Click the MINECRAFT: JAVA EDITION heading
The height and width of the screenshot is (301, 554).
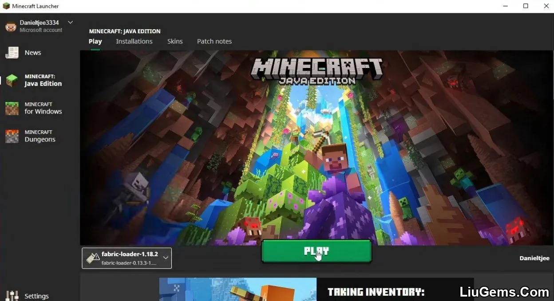tap(125, 31)
